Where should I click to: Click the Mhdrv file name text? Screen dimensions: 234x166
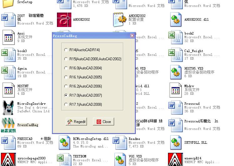[189, 86]
